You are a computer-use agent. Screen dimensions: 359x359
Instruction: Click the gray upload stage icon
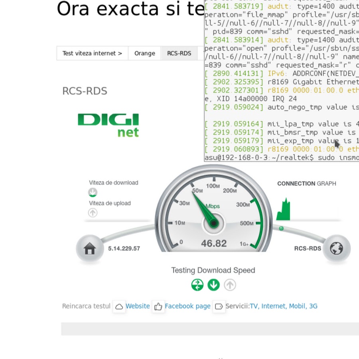click(230, 285)
